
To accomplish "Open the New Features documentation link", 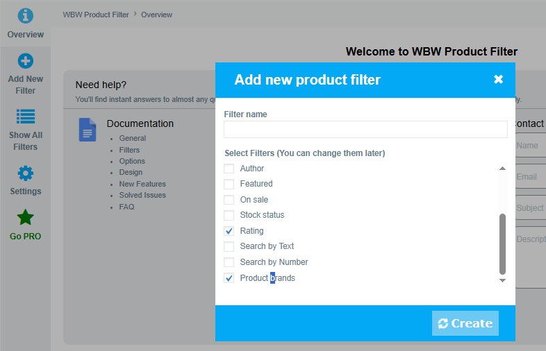I will (x=142, y=184).
